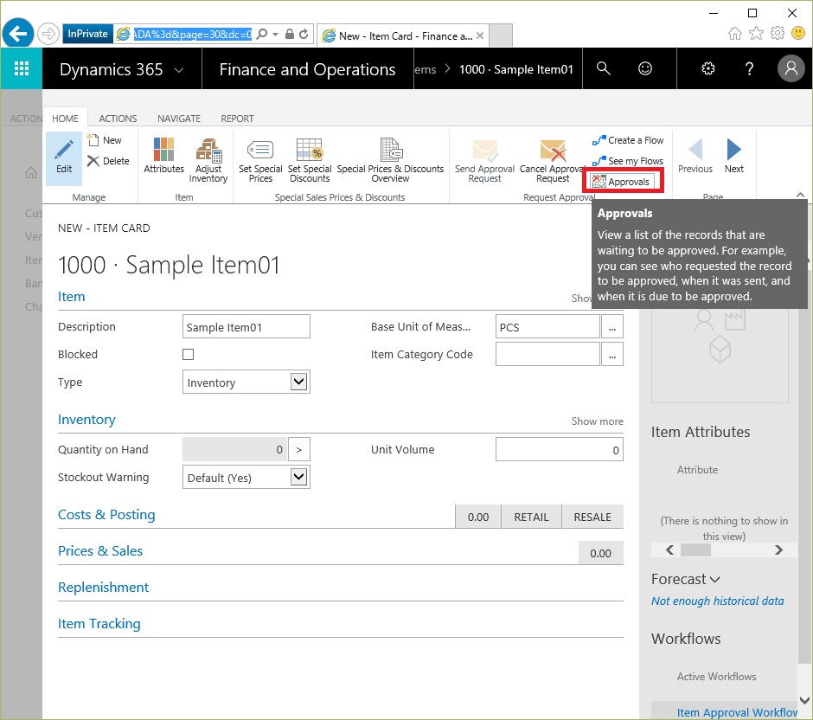Viewport: 813px width, 720px height.
Task: Click Show more in Inventory section
Action: point(598,421)
